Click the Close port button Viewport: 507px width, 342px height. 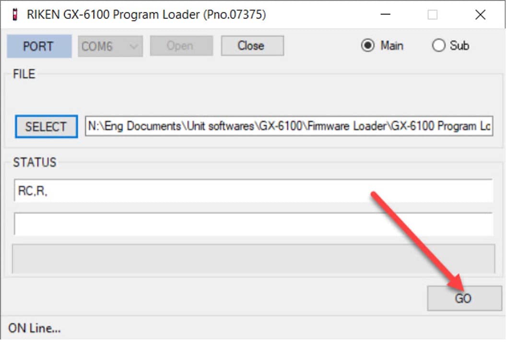coord(252,46)
